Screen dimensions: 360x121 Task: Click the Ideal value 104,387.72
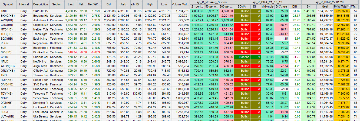pos(325,11)
